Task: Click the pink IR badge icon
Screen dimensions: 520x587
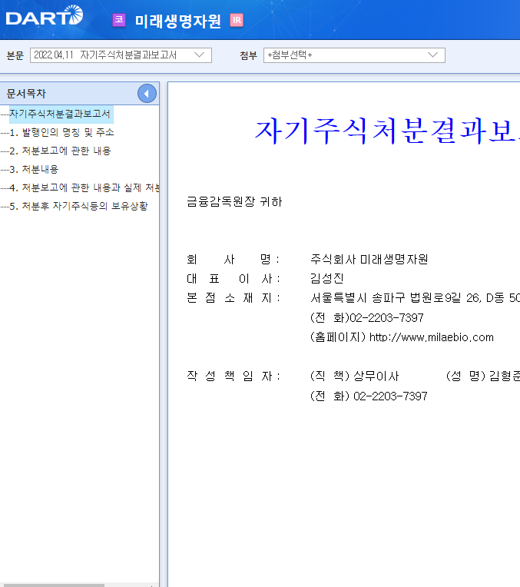Action: (237, 20)
